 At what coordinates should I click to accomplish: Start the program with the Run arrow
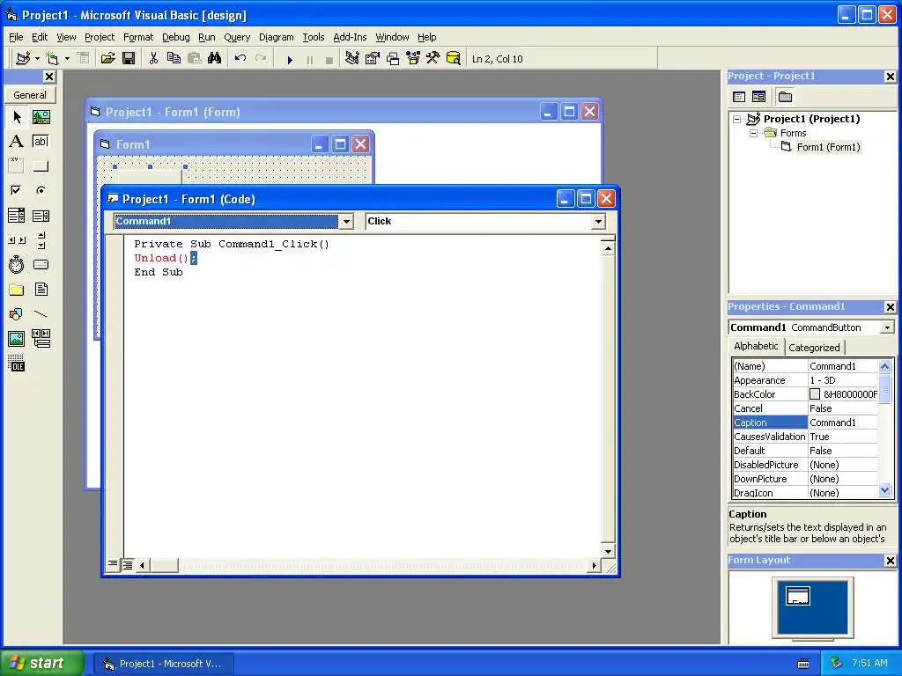(289, 59)
